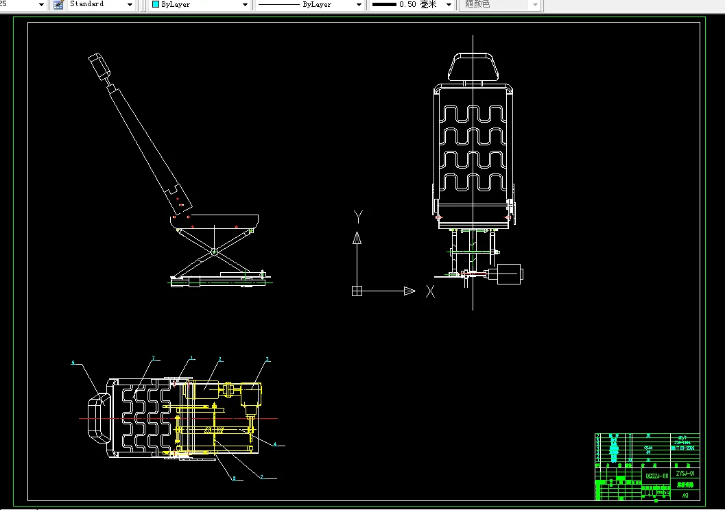This screenshot has height=510, width=725.
Task: Select the ZYSJ-01 drawing number text
Action: point(685,474)
